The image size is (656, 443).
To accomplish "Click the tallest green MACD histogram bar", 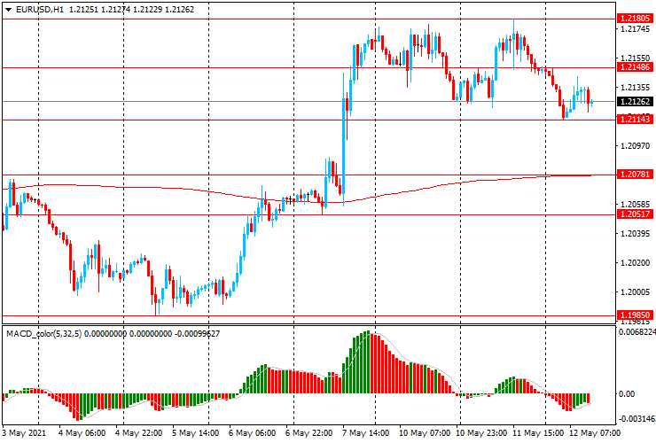I will (366, 362).
